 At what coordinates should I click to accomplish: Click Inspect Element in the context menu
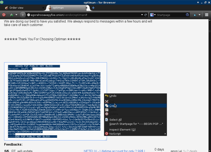click(122, 130)
